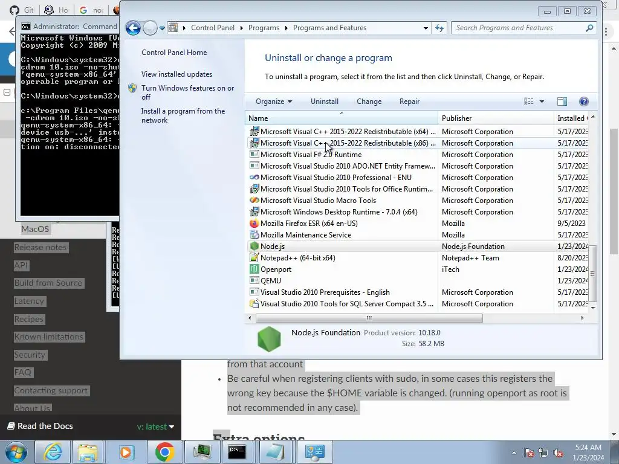Click the horizontal scrollbar thumb in program list

[x=369, y=318]
